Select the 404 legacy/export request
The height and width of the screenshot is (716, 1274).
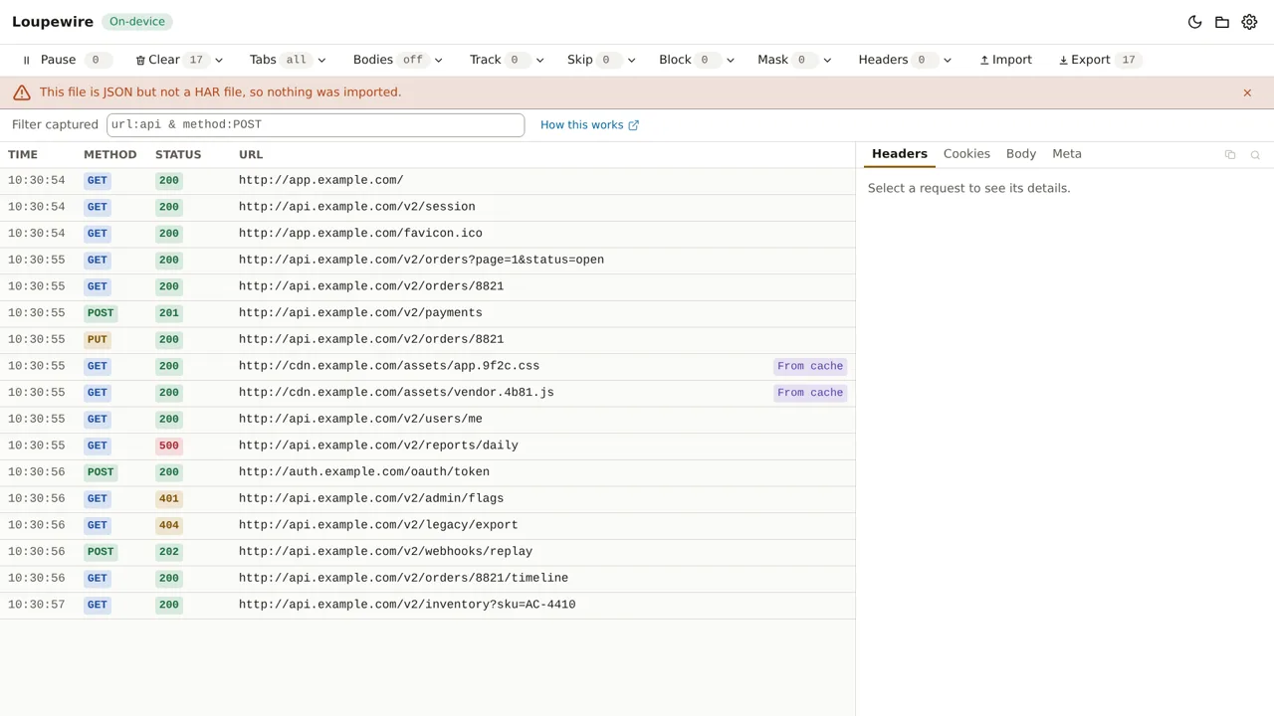pos(428,525)
